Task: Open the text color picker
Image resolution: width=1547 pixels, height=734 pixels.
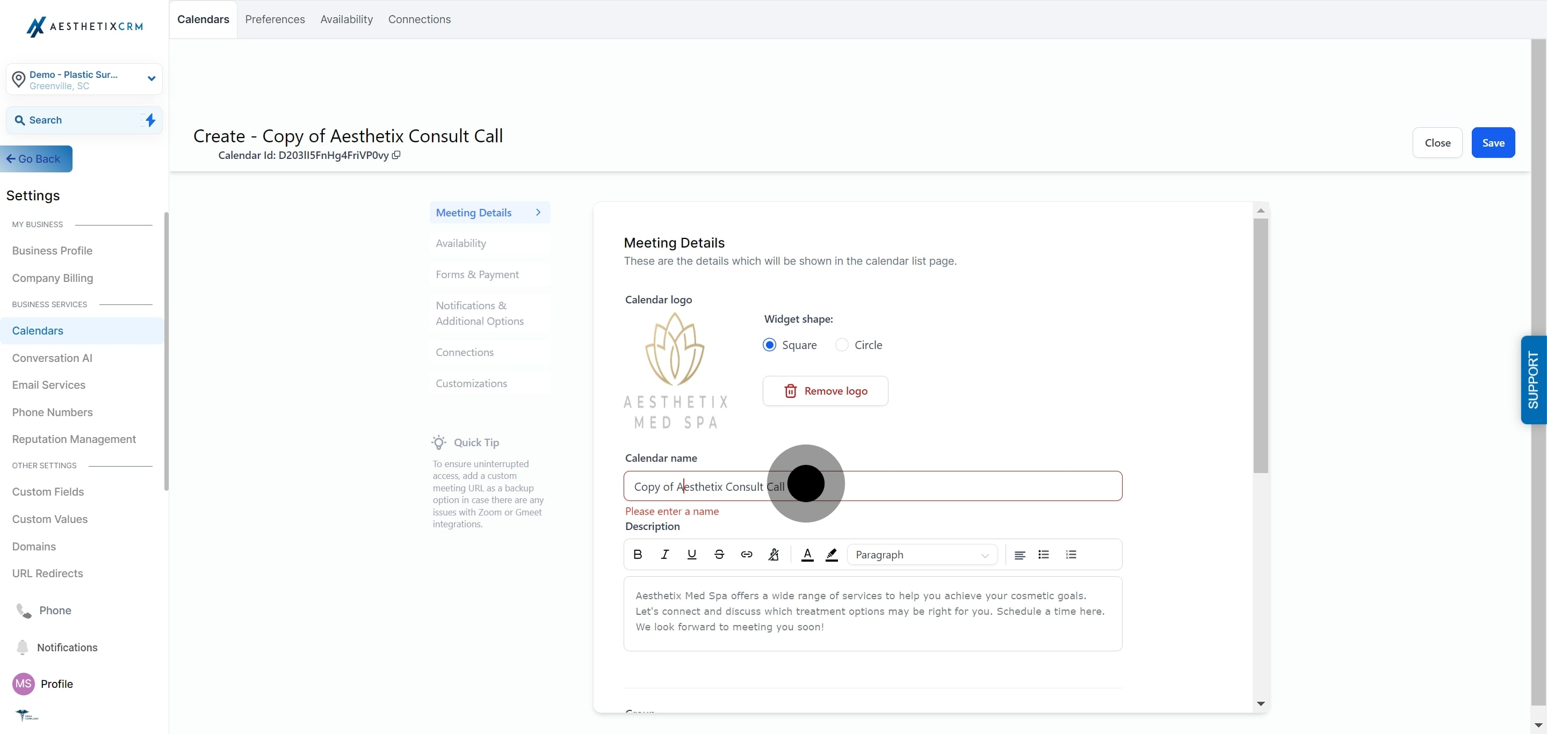Action: [808, 555]
